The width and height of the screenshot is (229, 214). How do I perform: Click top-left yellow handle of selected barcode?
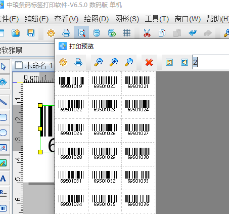pyautogui.click(x=40, y=106)
